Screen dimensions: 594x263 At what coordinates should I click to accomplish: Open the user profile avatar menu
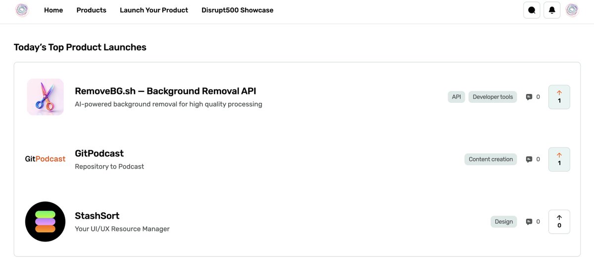pyautogui.click(x=572, y=10)
